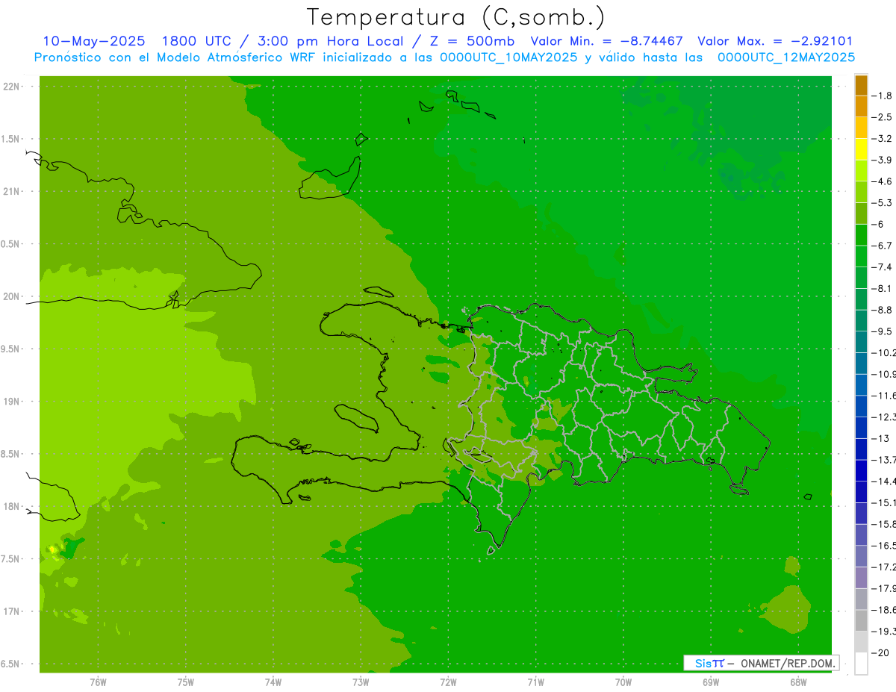
Task: Click the '-1.8' legend value
Action: point(882,96)
